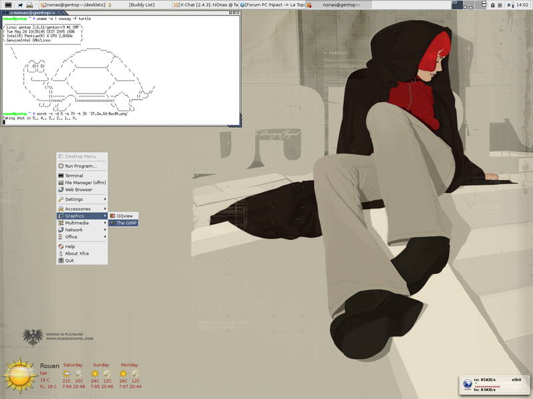The width and height of the screenshot is (533, 399).
Task: Launch The GIMP from the Graphics submenu
Action: click(123, 223)
